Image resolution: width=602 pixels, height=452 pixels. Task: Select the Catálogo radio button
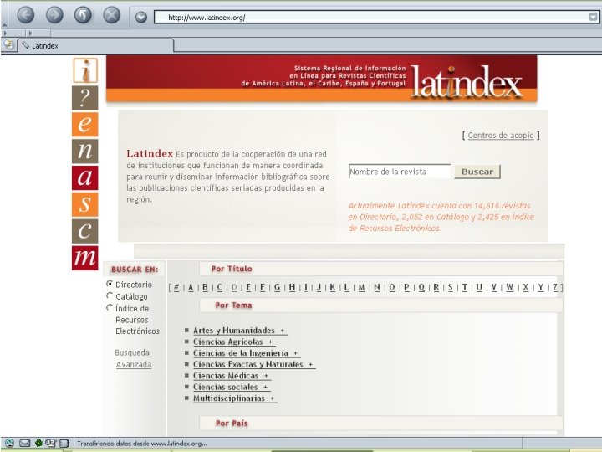(x=110, y=295)
